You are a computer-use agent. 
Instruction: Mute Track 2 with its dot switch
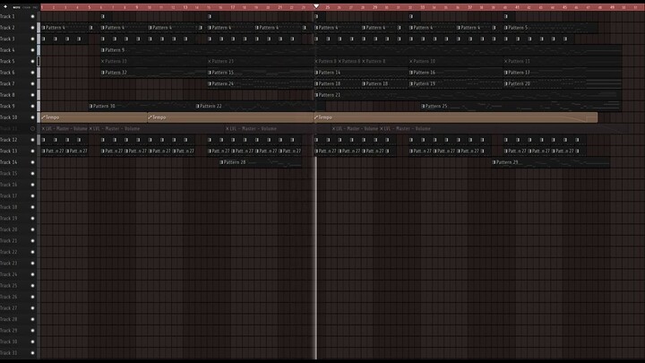click(x=32, y=28)
